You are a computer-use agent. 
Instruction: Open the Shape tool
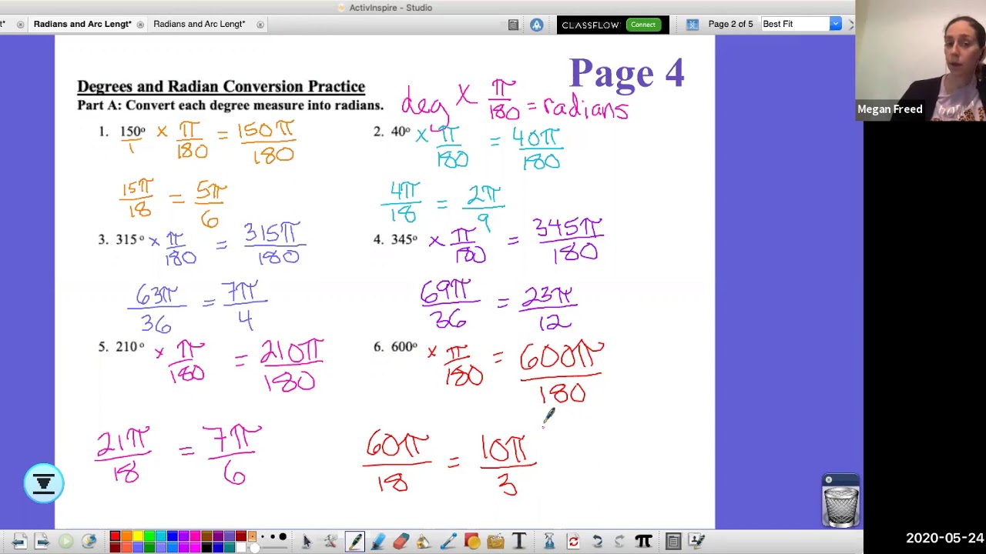[471, 542]
